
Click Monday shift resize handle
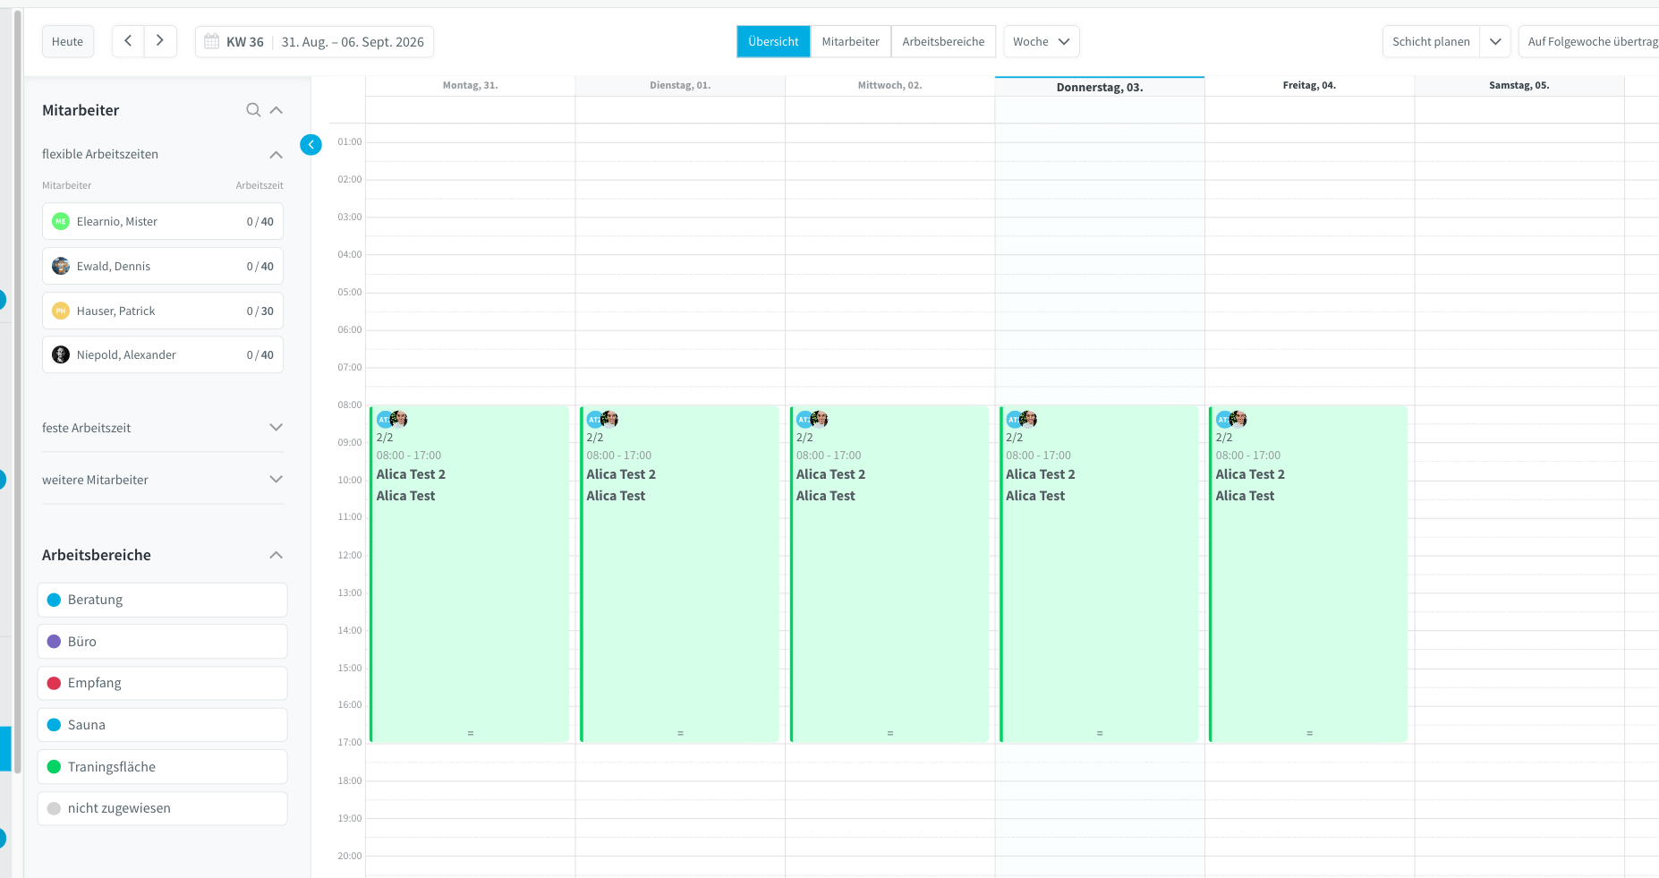click(471, 733)
